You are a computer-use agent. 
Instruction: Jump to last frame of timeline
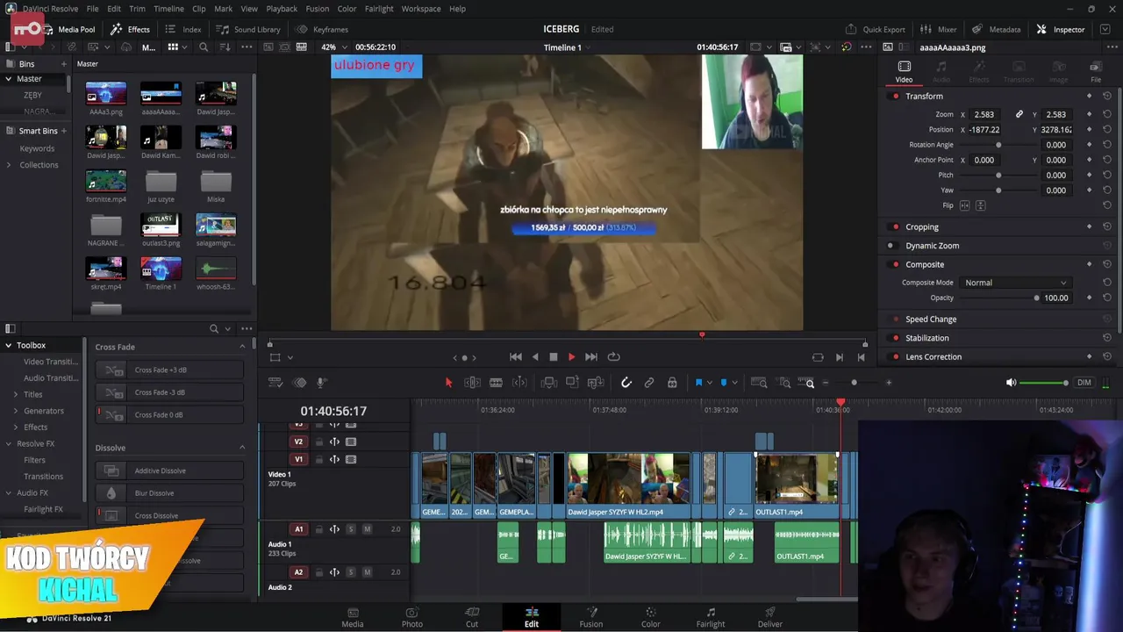591,357
